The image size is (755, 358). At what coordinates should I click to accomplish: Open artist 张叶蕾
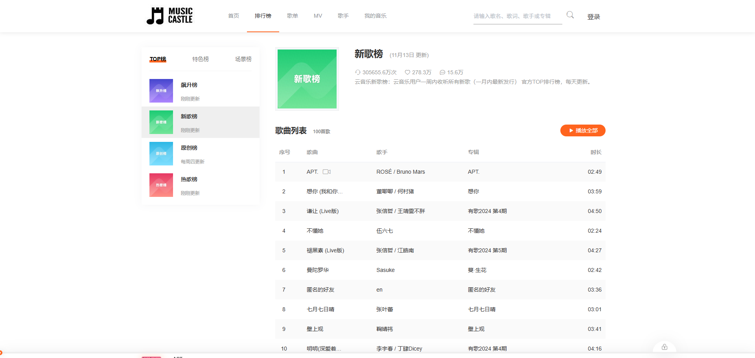point(385,309)
